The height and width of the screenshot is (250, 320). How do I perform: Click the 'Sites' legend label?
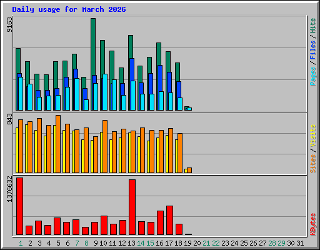[x=312, y=164]
